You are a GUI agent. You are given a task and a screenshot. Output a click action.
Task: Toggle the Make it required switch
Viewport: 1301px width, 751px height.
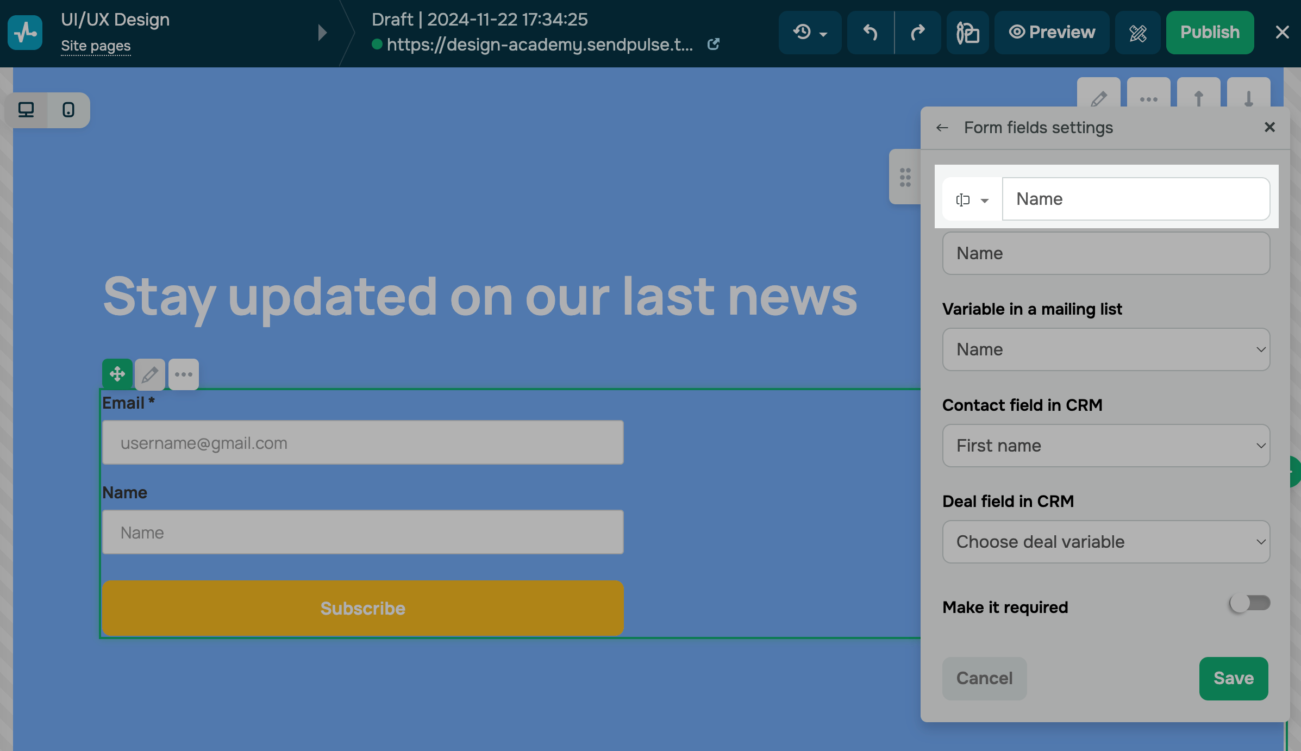click(1249, 603)
